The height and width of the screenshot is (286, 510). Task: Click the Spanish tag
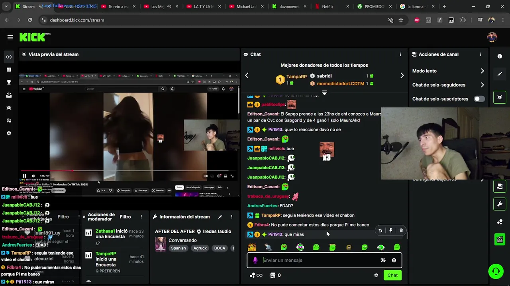point(178,248)
